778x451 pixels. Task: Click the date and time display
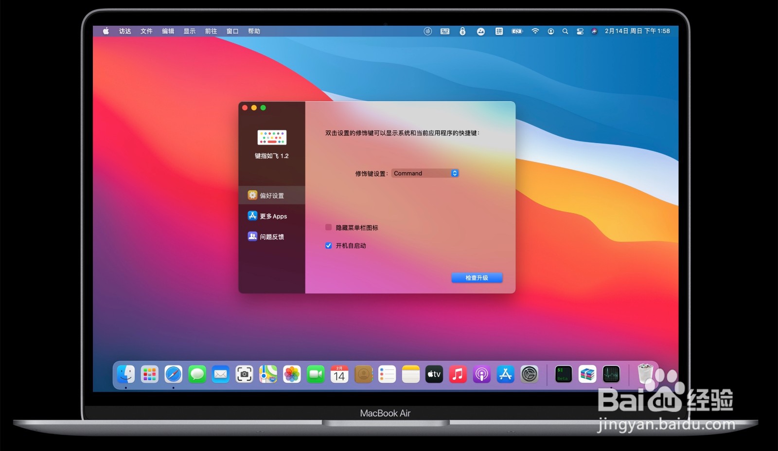tap(637, 31)
